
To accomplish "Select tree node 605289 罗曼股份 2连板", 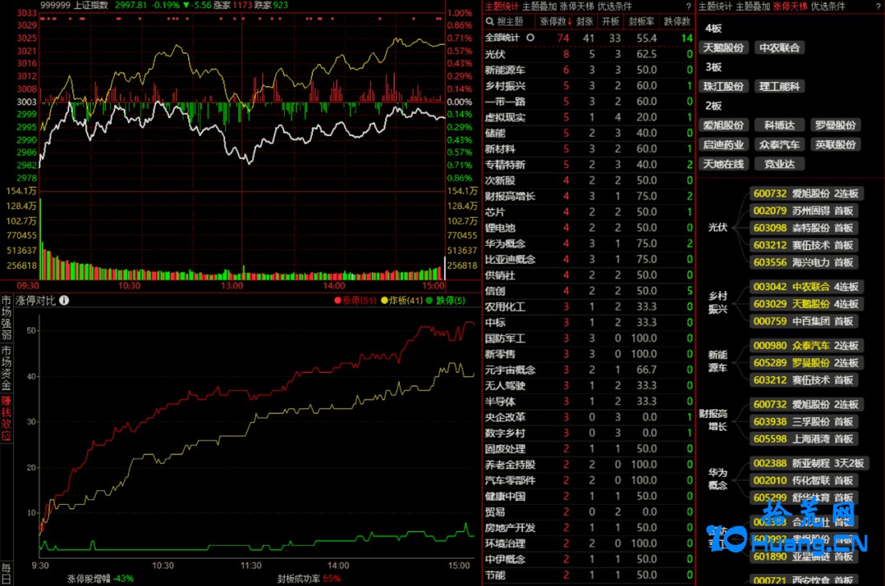I will [806, 363].
